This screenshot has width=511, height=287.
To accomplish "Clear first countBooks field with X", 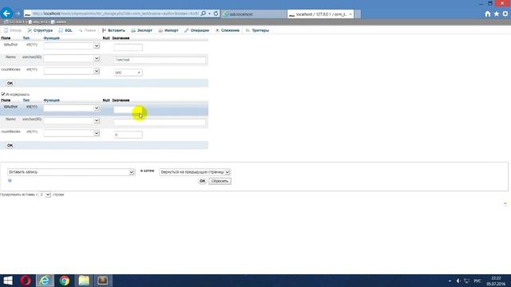I will click(139, 73).
